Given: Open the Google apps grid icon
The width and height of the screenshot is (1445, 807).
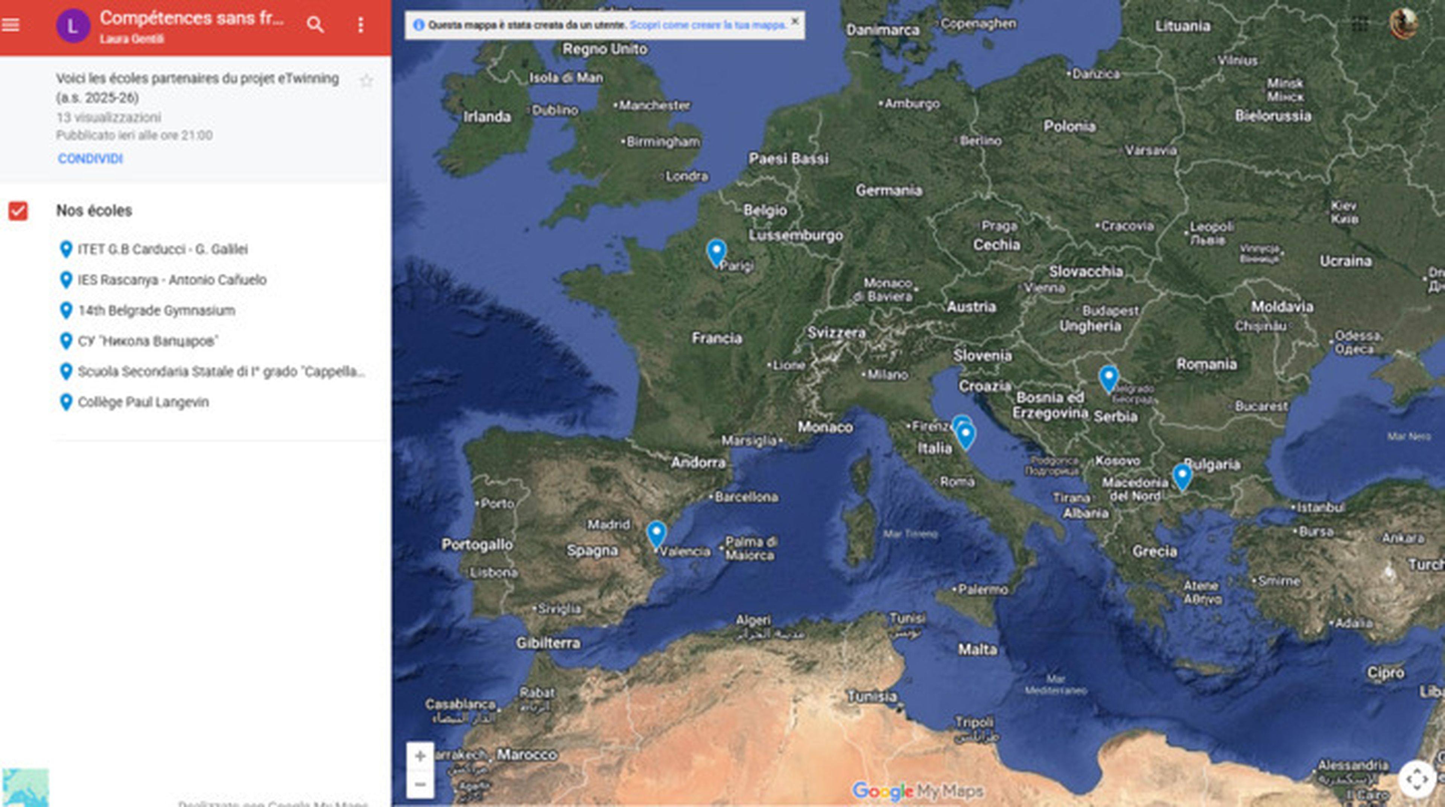Looking at the screenshot, I should pyautogui.click(x=1360, y=25).
